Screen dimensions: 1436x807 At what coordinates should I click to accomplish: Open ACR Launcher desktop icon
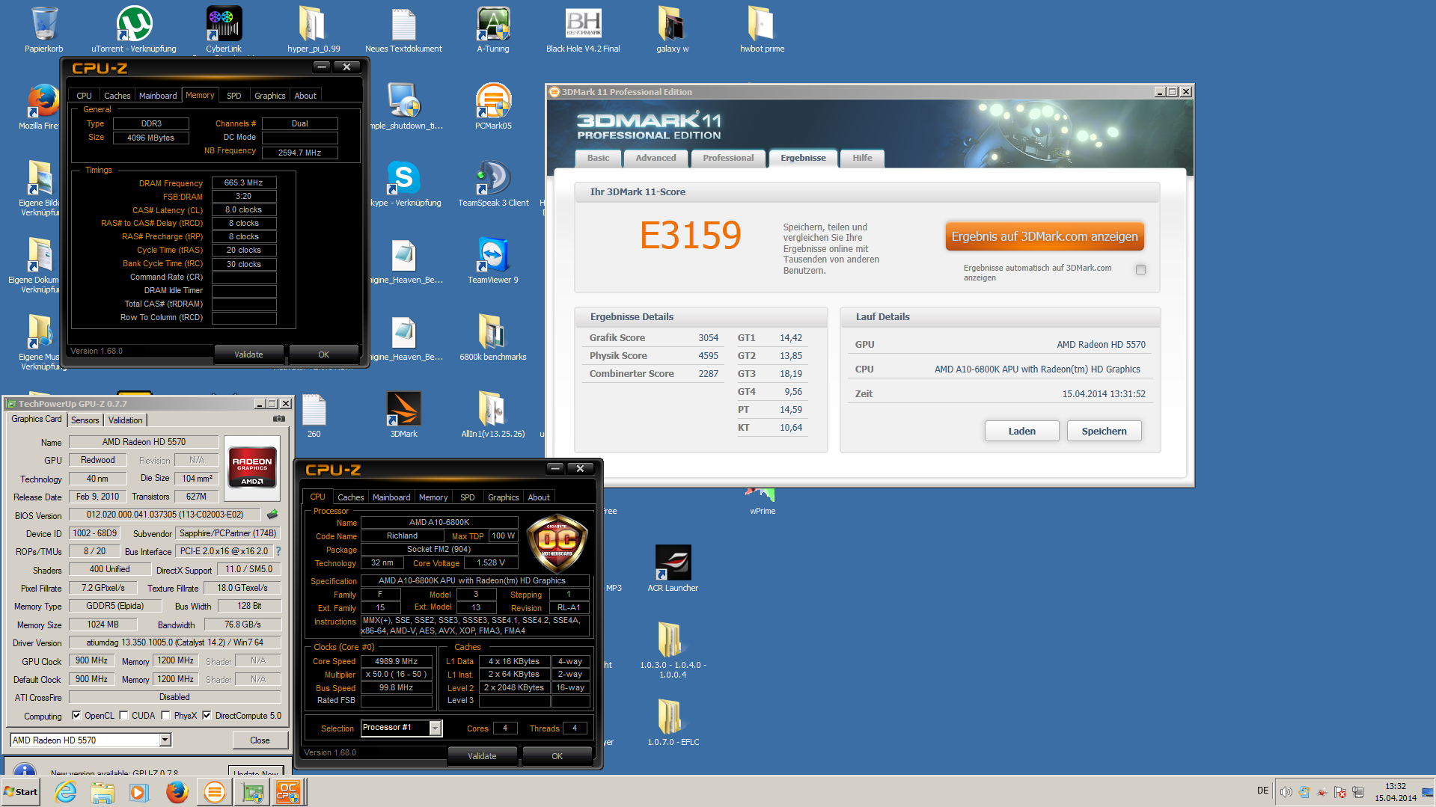point(673,568)
